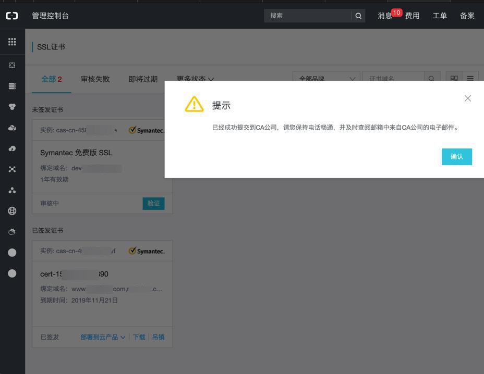Image resolution: width=484 pixels, height=374 pixels.
Task: Open the 费用 billing menu
Action: click(412, 16)
